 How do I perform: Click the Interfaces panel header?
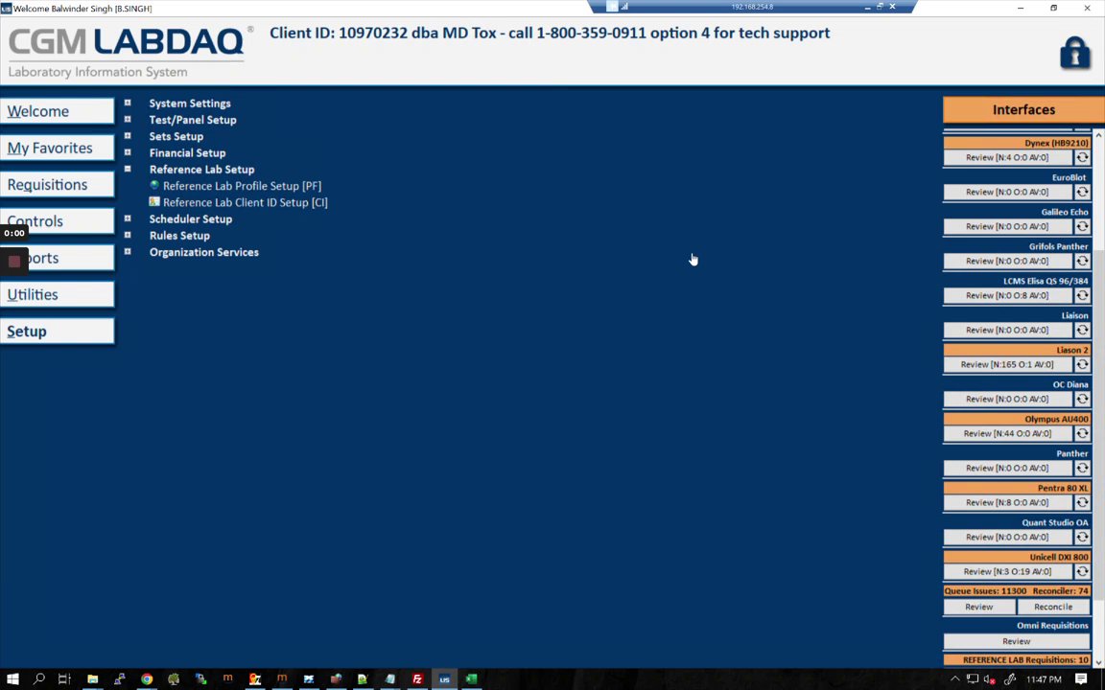point(1023,110)
